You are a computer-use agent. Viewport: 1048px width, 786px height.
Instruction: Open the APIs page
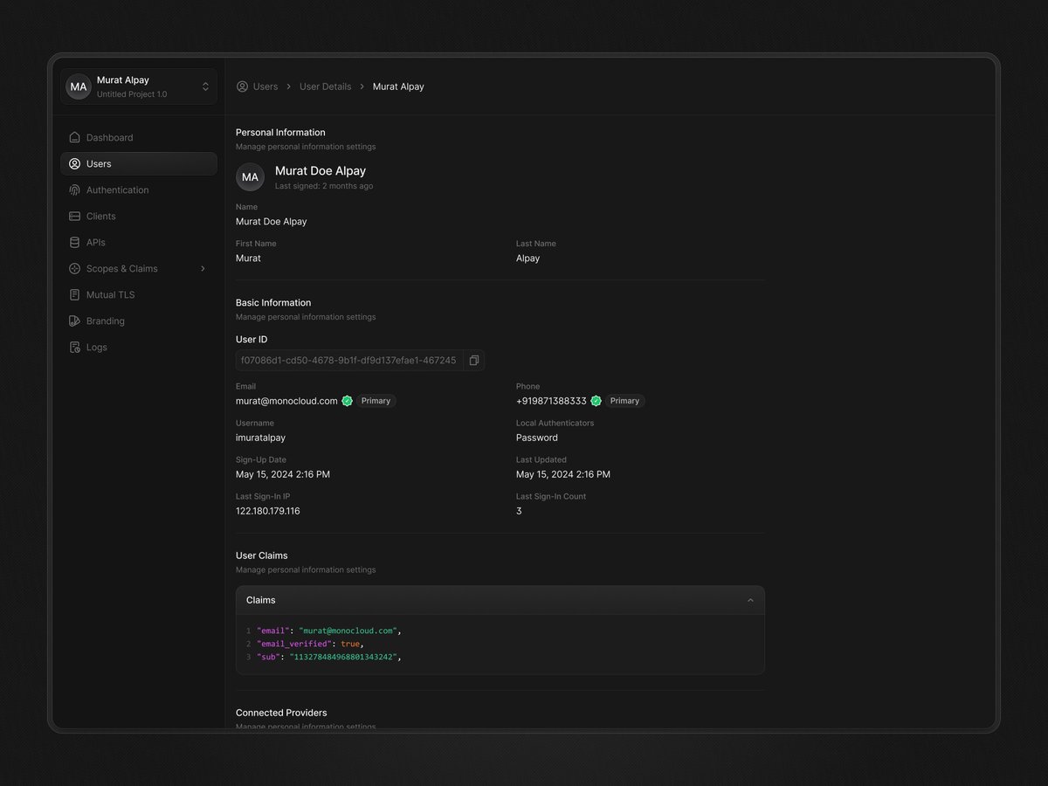[139, 242]
